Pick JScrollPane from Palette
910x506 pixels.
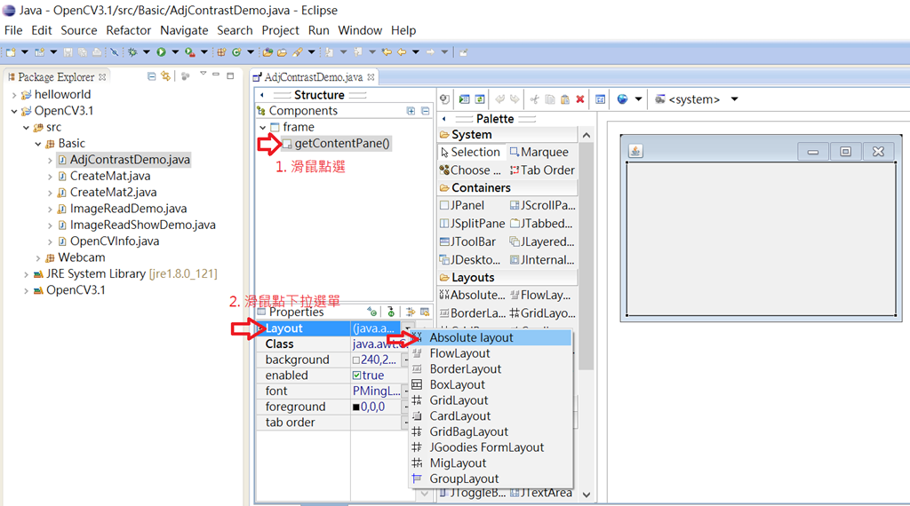point(543,205)
